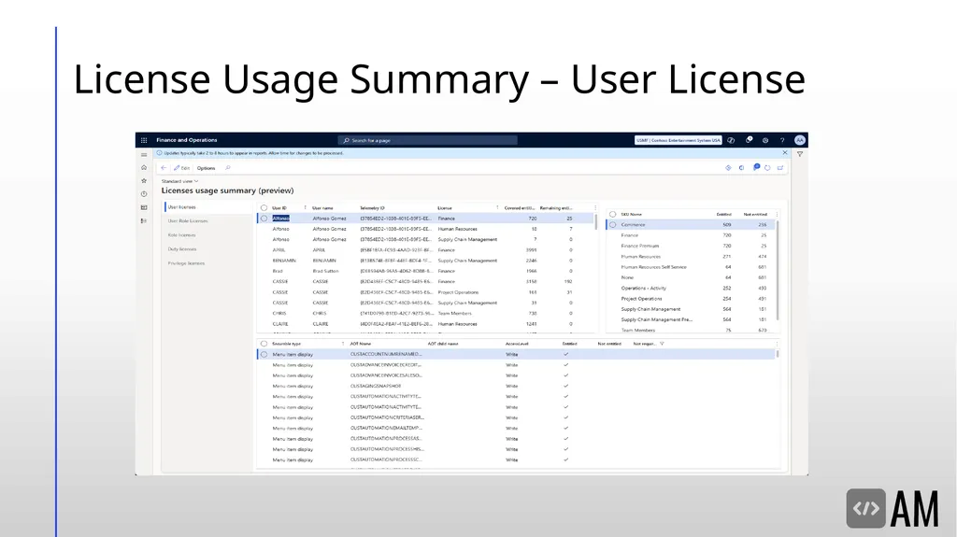
Task: Click the search magnifier in action pane
Action: tap(228, 168)
